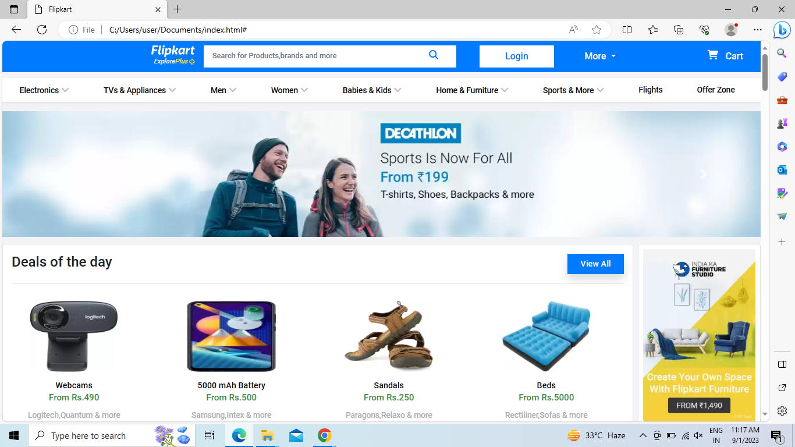The width and height of the screenshot is (795, 447).
Task: Click the search magnifier icon in Flipkart search bar
Action: pos(434,55)
